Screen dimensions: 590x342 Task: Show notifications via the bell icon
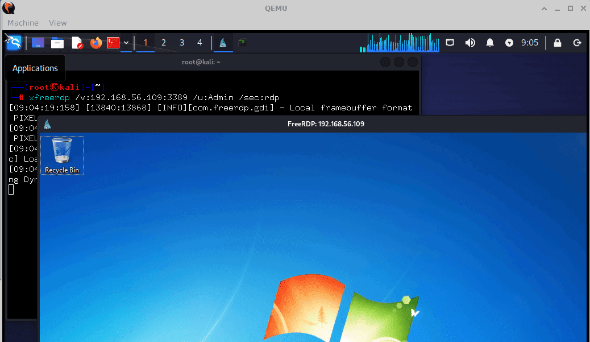[x=490, y=43]
